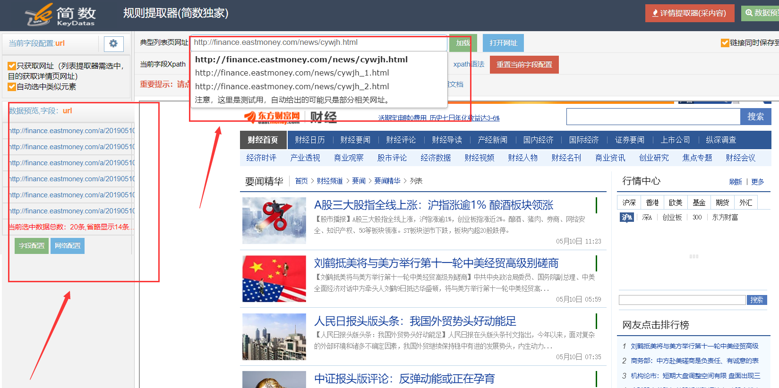The width and height of the screenshot is (779, 388).
Task: Open 财经视频 sub-nav link
Action: 479,158
